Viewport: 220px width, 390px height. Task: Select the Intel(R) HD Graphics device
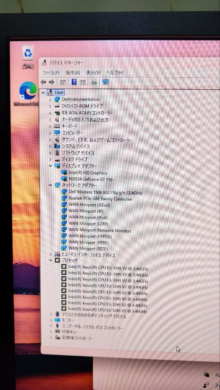click(88, 173)
